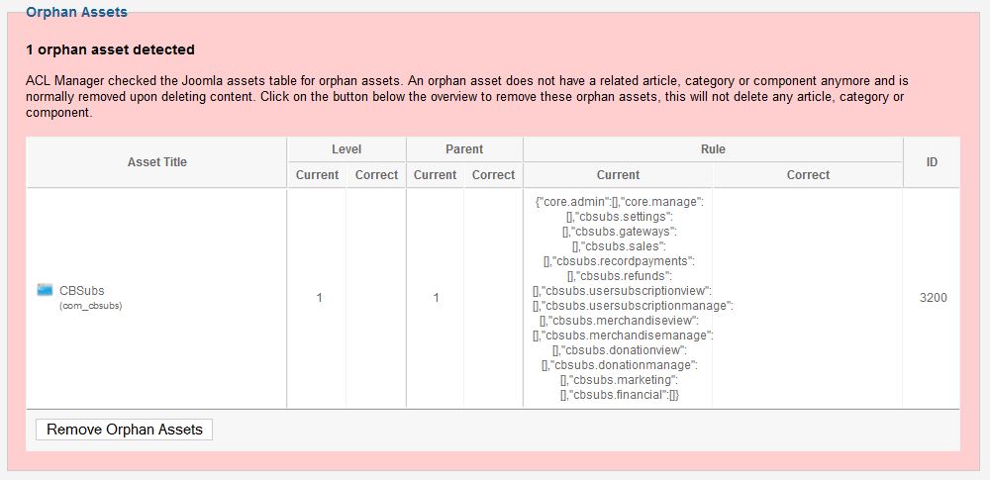This screenshot has height=480, width=990.
Task: Click the ID column header
Action: pyautogui.click(x=932, y=162)
